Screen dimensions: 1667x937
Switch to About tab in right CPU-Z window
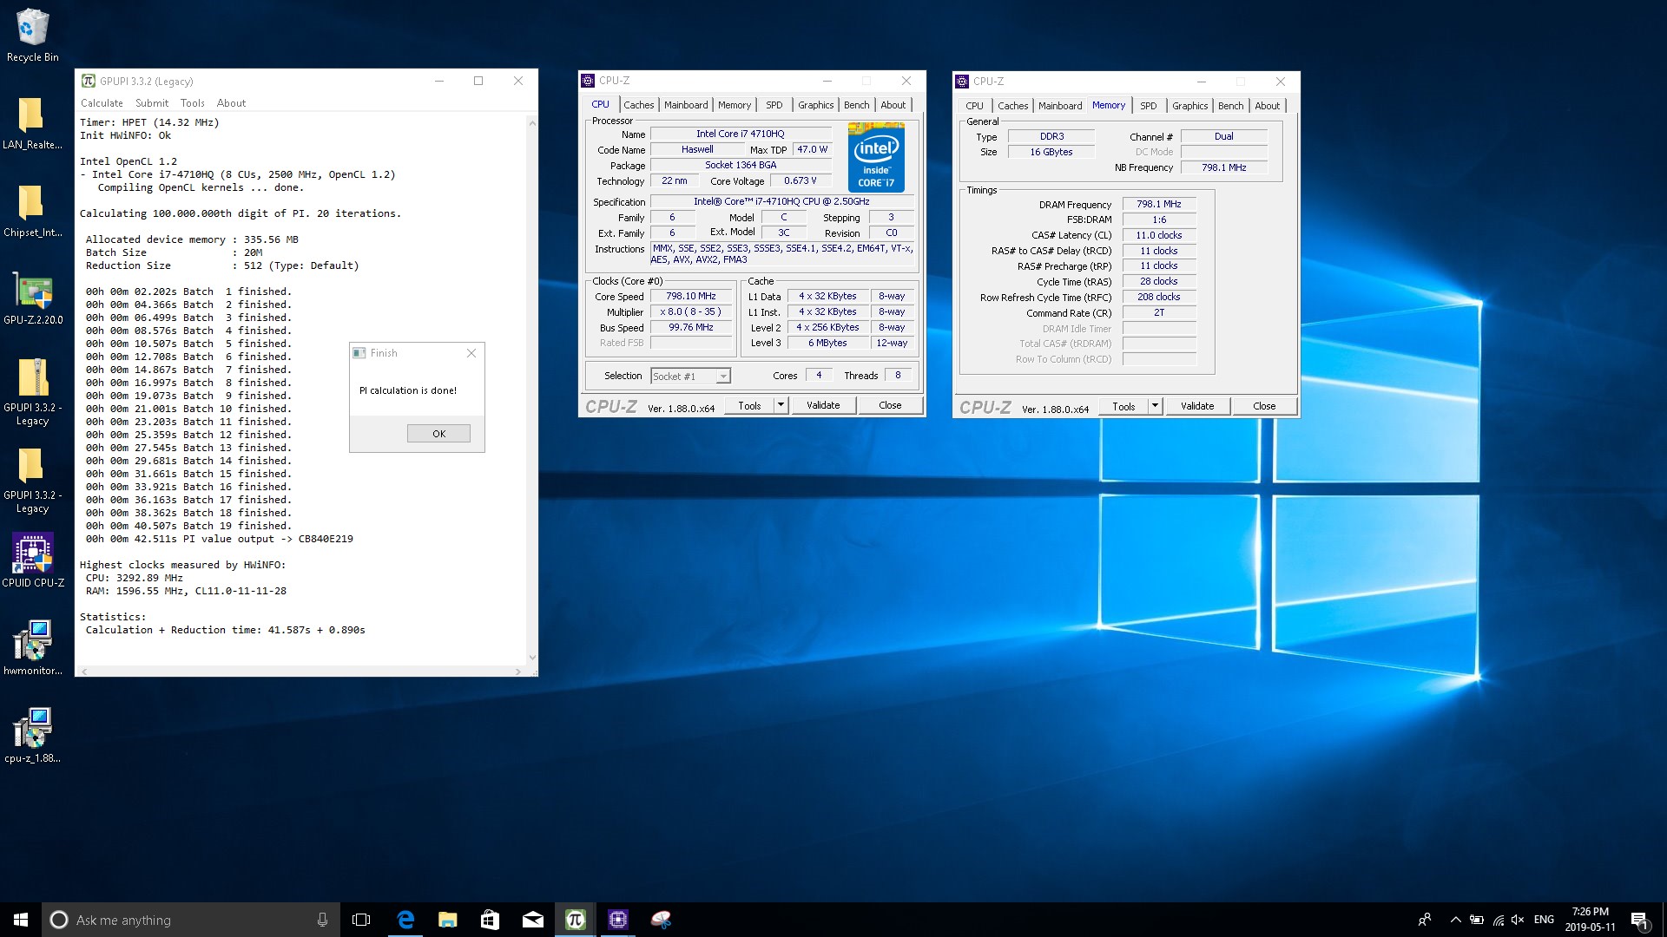pyautogui.click(x=1267, y=106)
